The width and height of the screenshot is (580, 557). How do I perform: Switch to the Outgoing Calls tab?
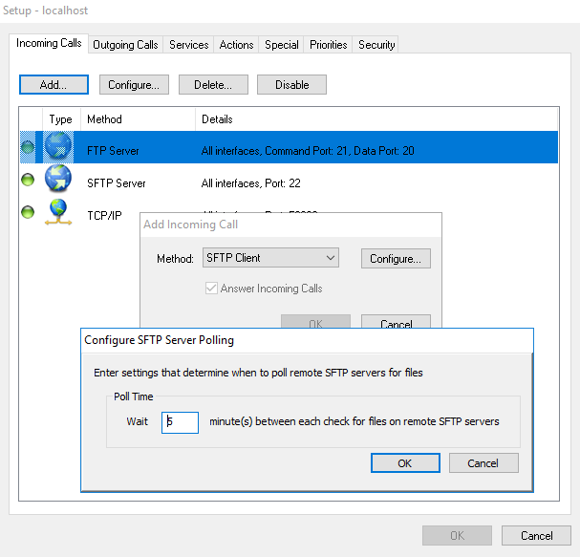pyautogui.click(x=126, y=45)
